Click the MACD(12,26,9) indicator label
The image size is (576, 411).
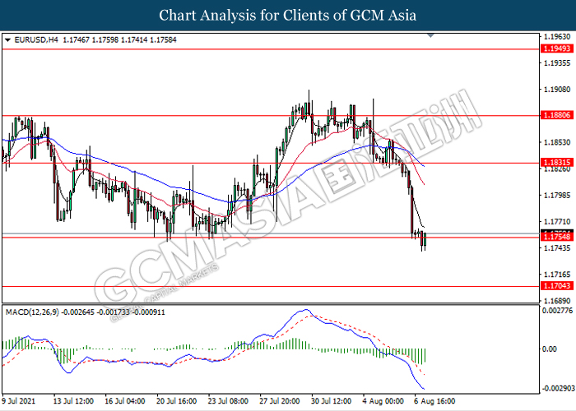32,312
